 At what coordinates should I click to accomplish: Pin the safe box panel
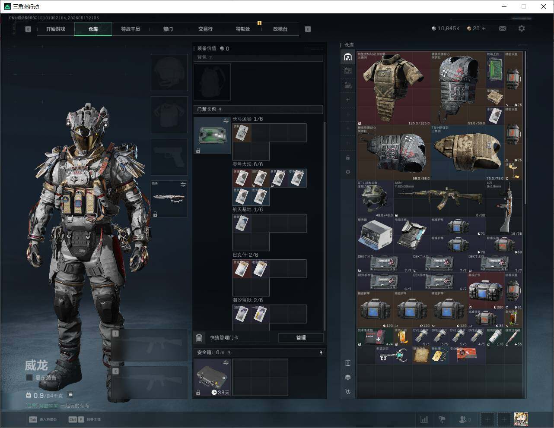click(321, 352)
